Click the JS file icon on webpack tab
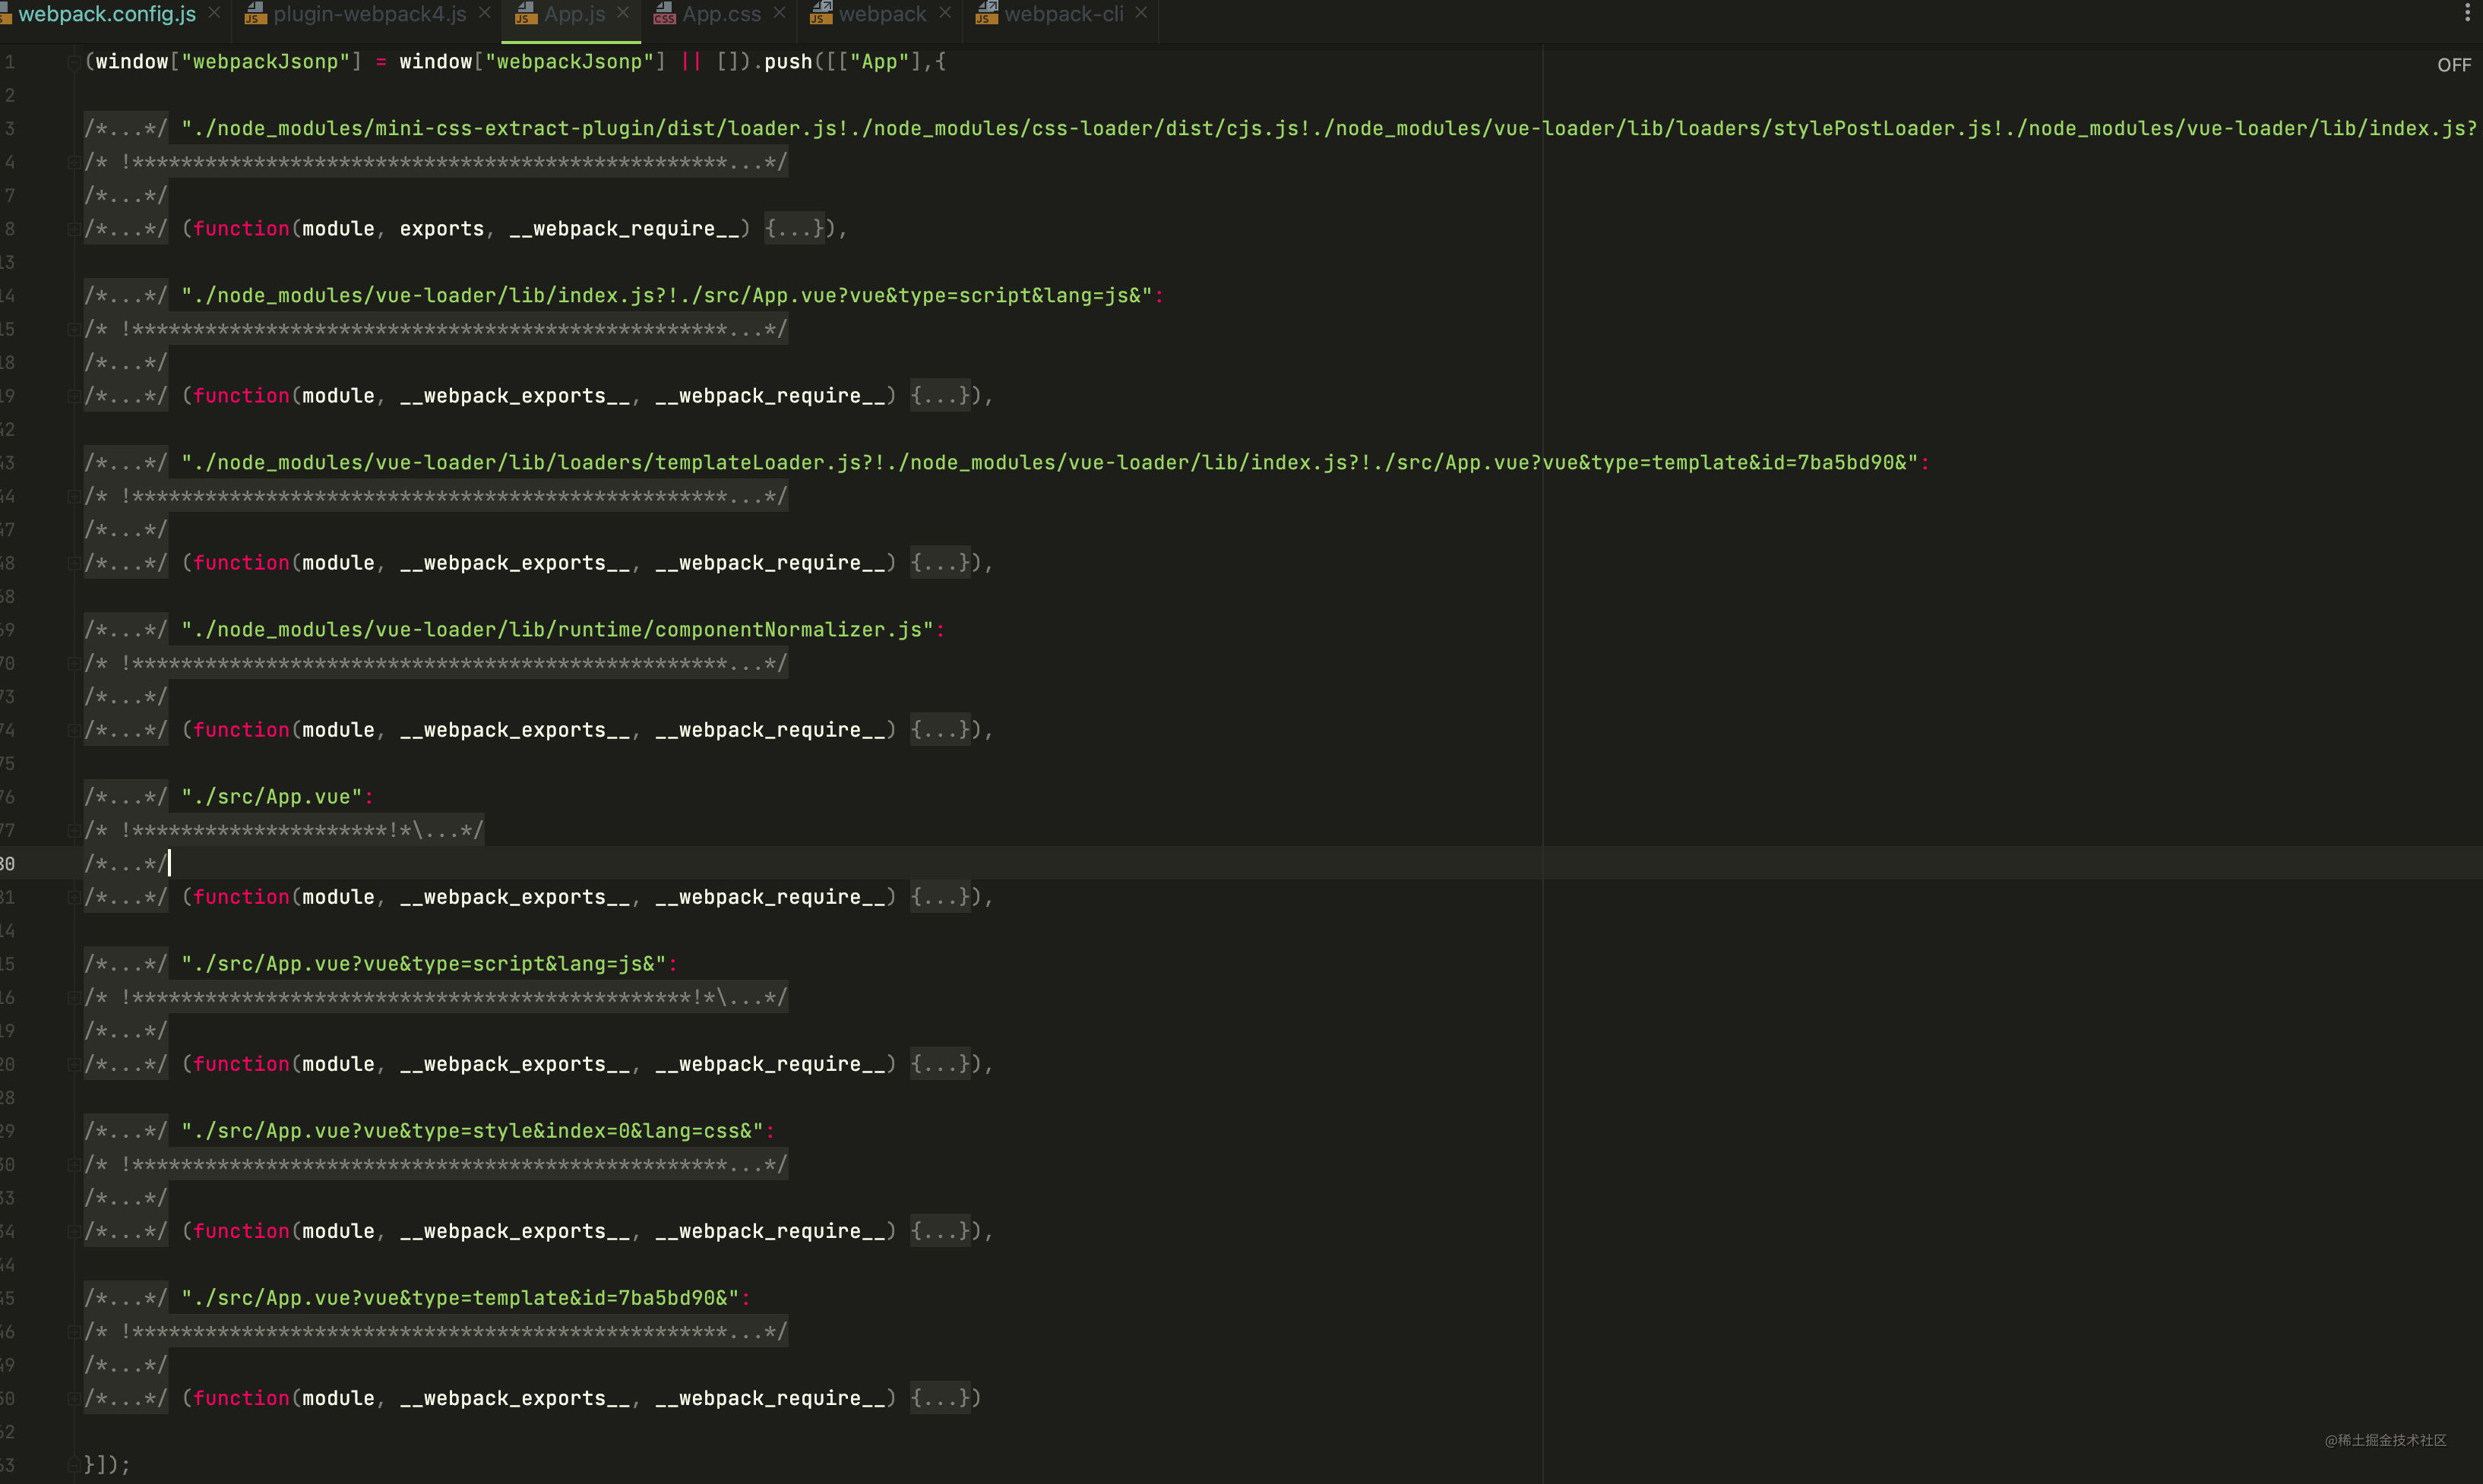Image resolution: width=2483 pixels, height=1484 pixels. [x=821, y=13]
